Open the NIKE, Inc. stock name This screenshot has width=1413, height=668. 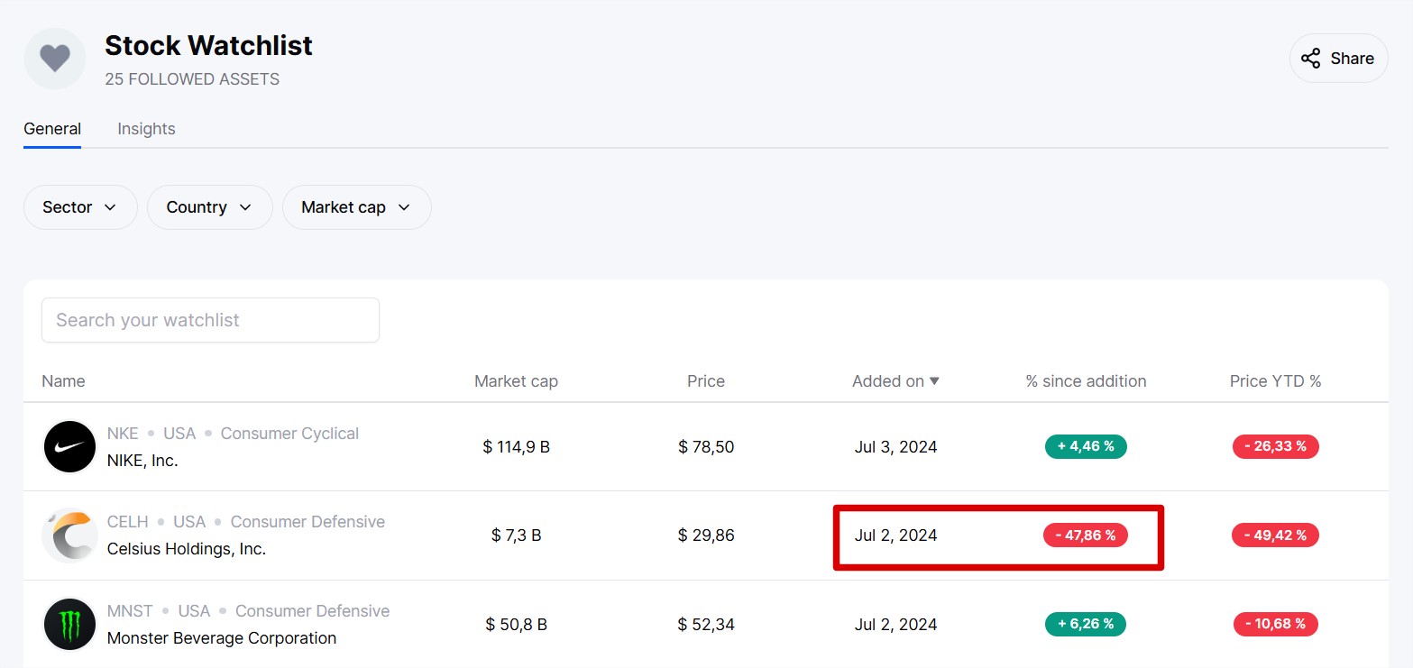coord(142,461)
